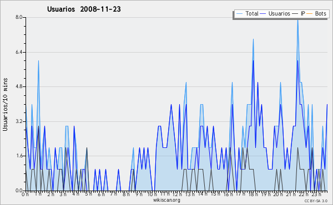Click the '7 h' x-axis label
This screenshot has height=205, width=333.
pos(113,194)
